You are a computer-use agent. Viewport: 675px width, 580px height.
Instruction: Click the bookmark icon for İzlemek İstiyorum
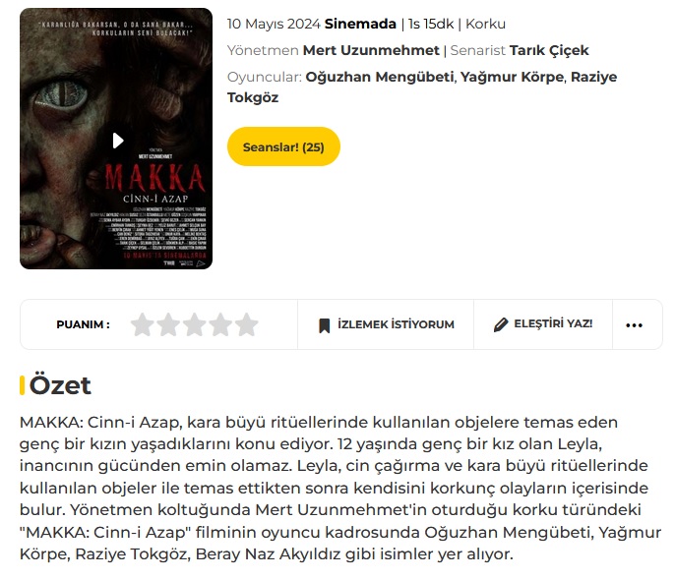(x=324, y=325)
